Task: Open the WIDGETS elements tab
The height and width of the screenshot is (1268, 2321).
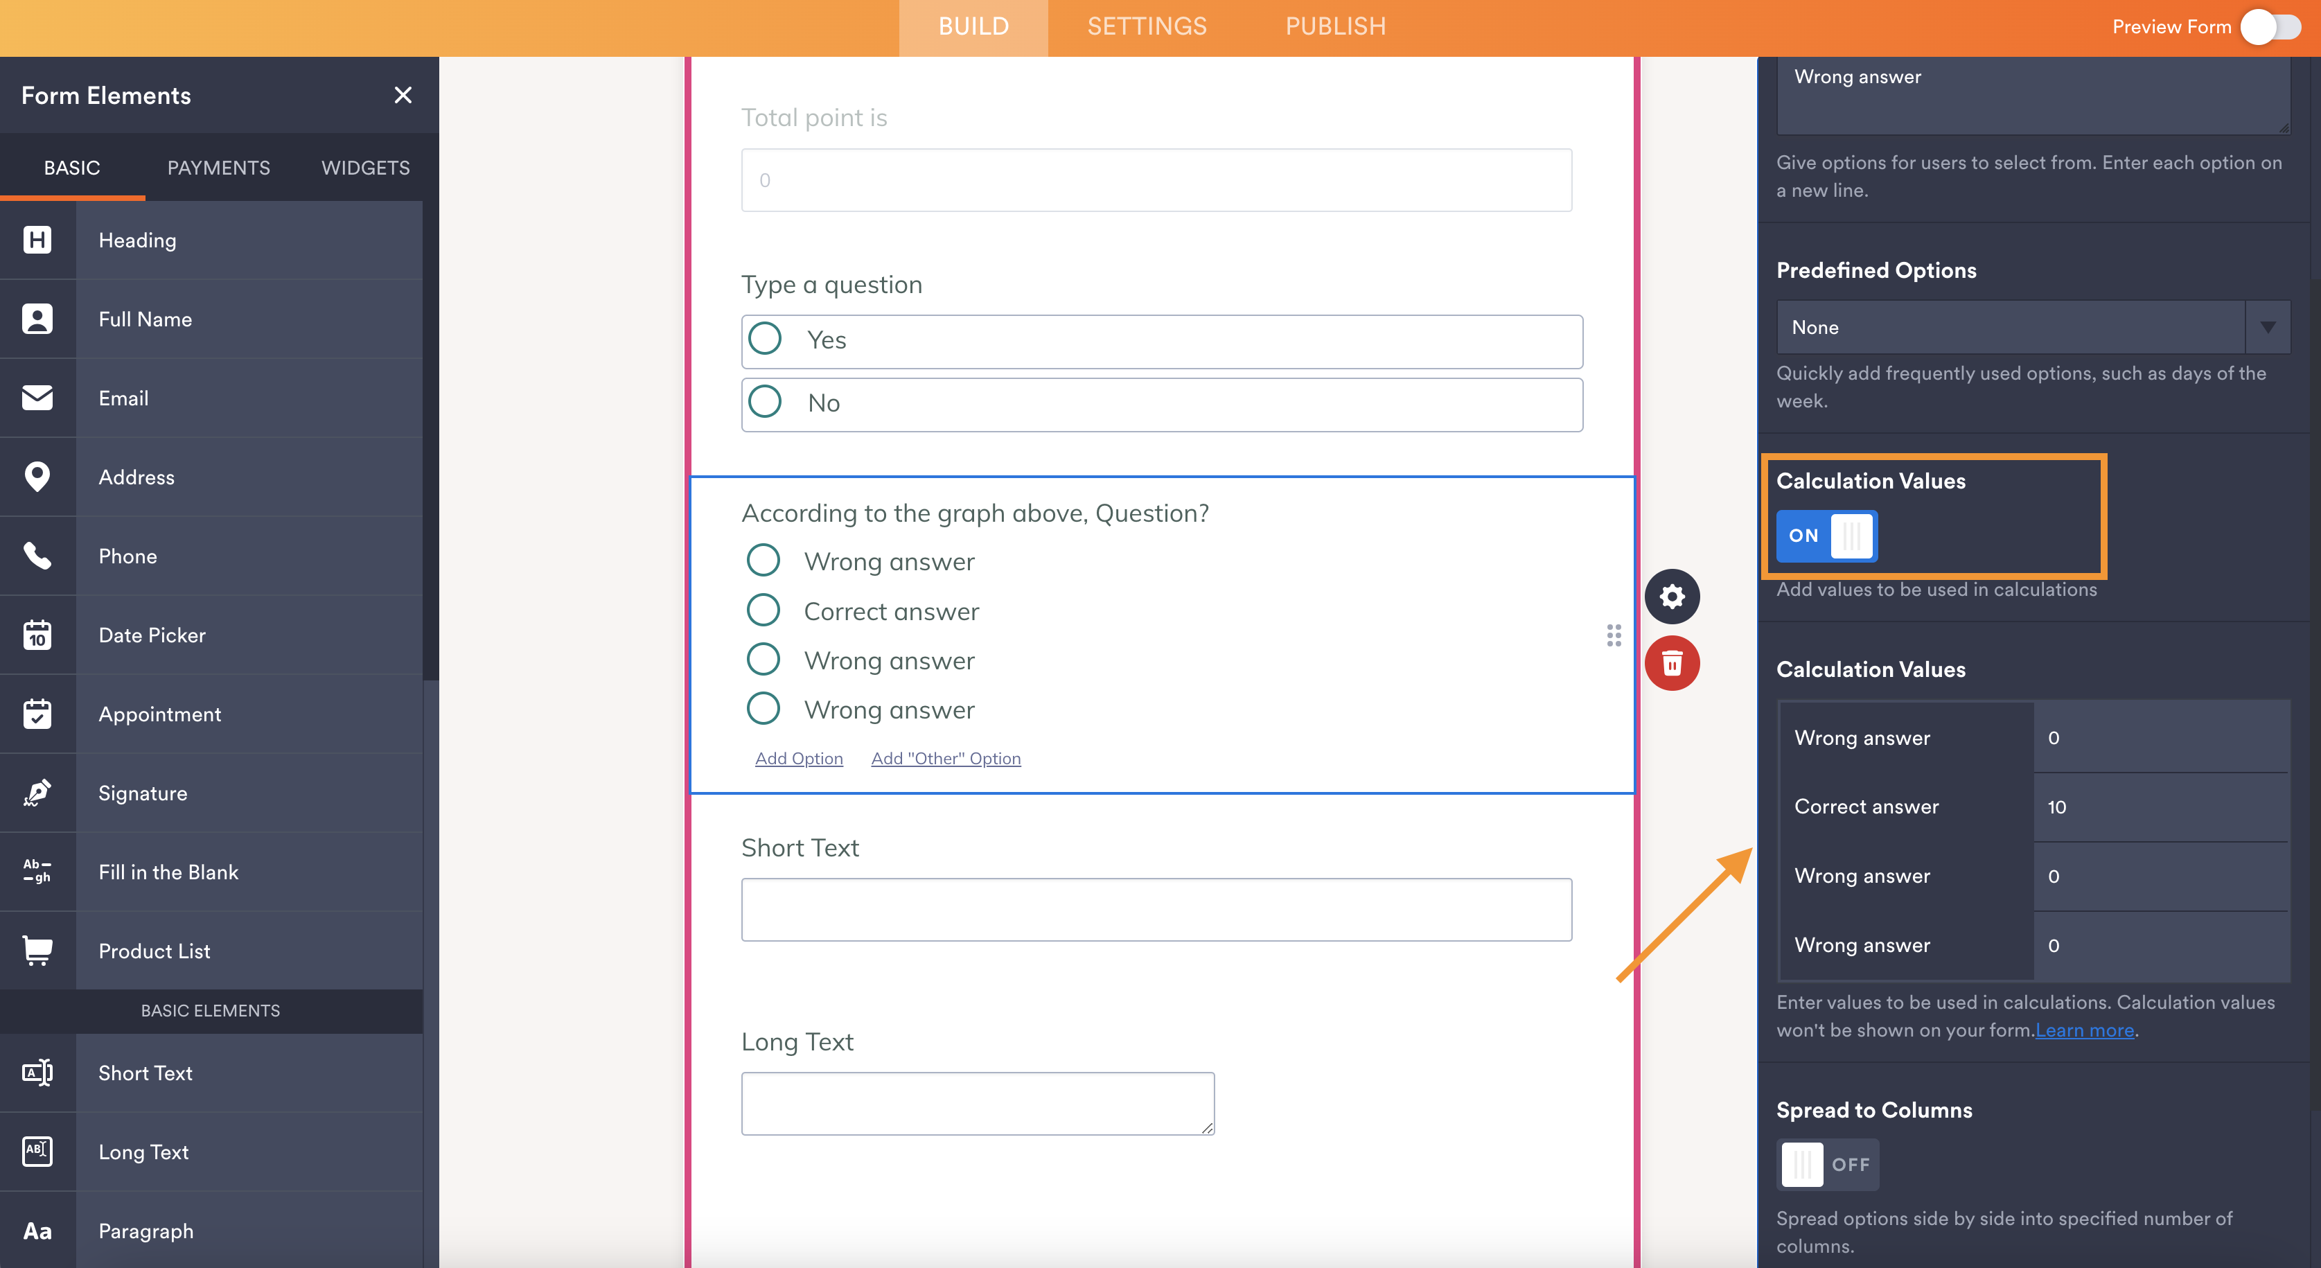Action: point(365,168)
